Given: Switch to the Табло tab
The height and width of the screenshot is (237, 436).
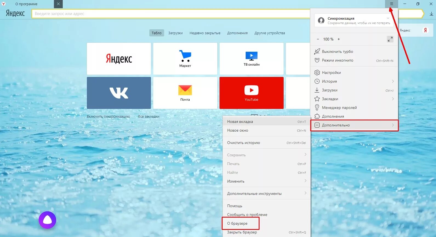Looking at the screenshot, I should 157,33.
